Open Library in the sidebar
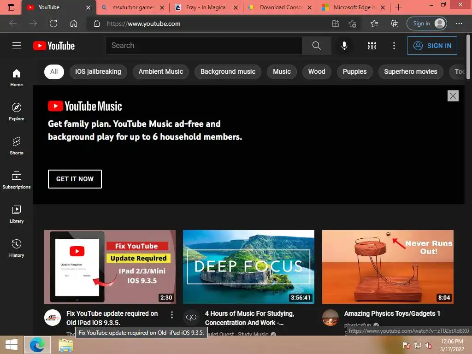This screenshot has width=472, height=354. [17, 214]
